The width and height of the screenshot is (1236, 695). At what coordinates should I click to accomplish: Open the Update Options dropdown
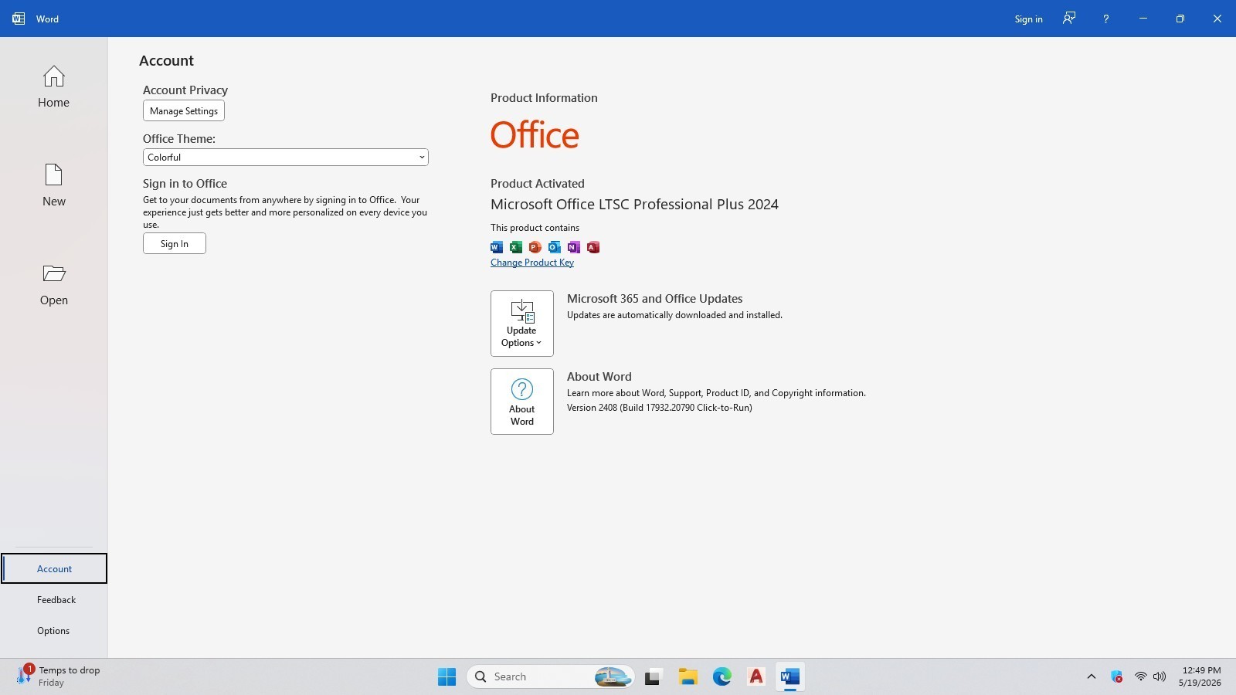coord(522,324)
